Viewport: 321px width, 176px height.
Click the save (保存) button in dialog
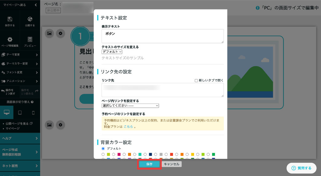tap(149, 164)
